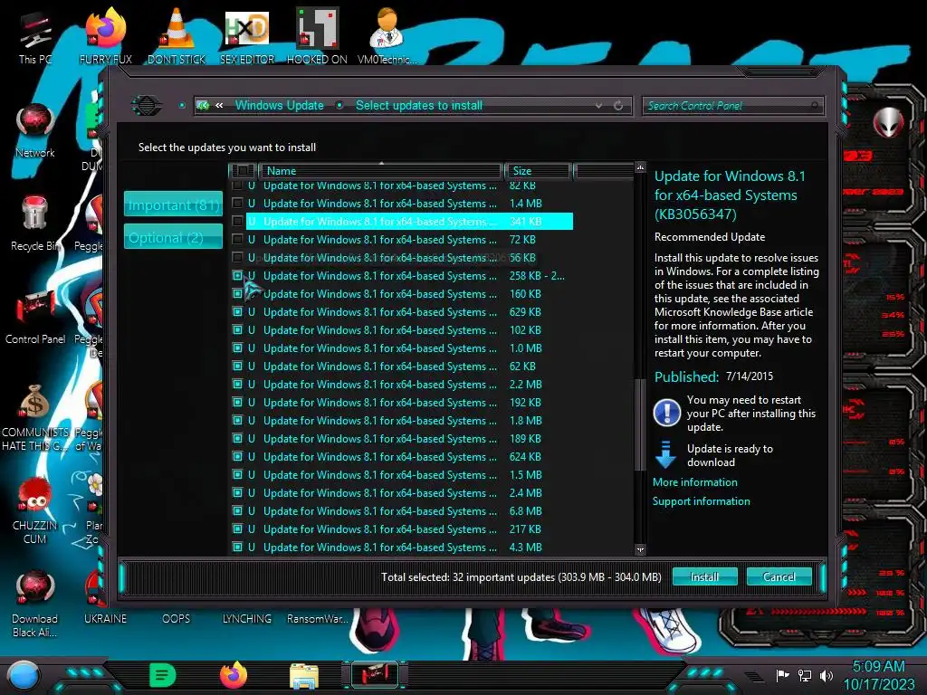Click the taskbar clock showing 5:09 AM
This screenshot has height=695, width=927.
coord(878,667)
